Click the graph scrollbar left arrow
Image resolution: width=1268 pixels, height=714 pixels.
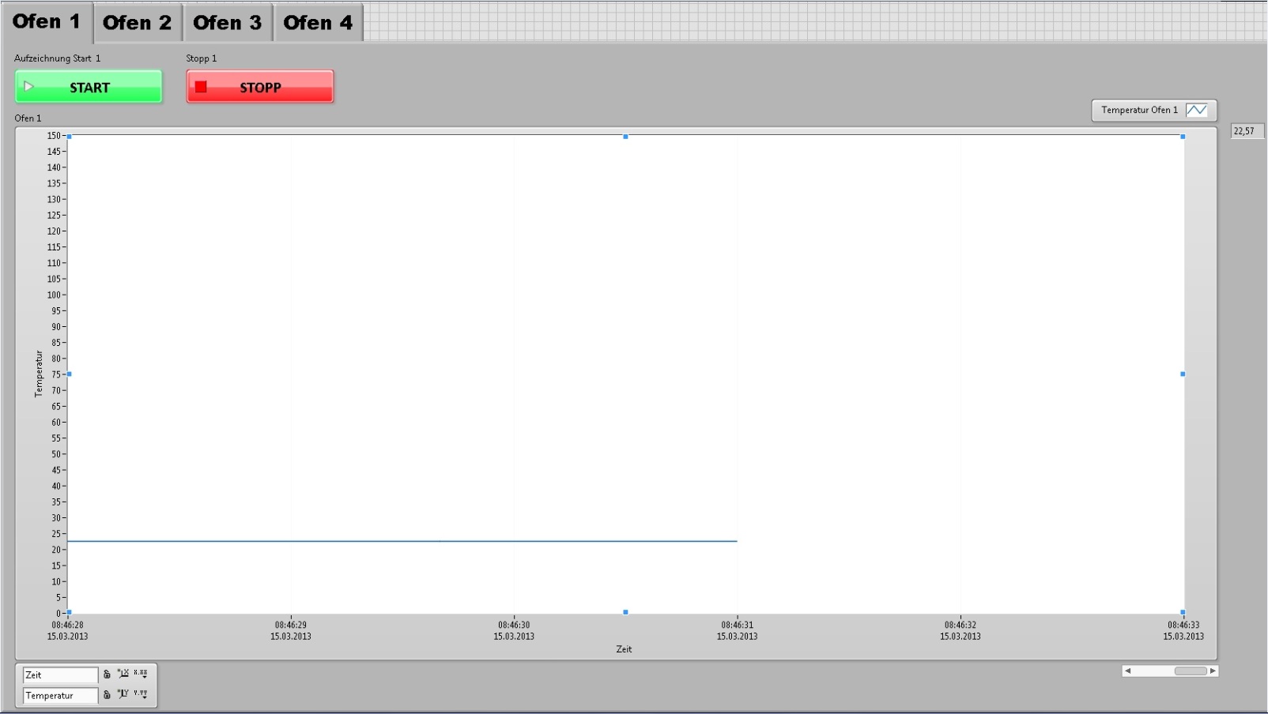(x=1128, y=671)
